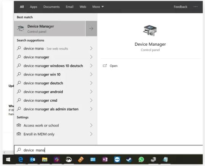Click briefcase icon beside Enroll in MDM only
The height and width of the screenshot is (166, 205).
[19, 134]
